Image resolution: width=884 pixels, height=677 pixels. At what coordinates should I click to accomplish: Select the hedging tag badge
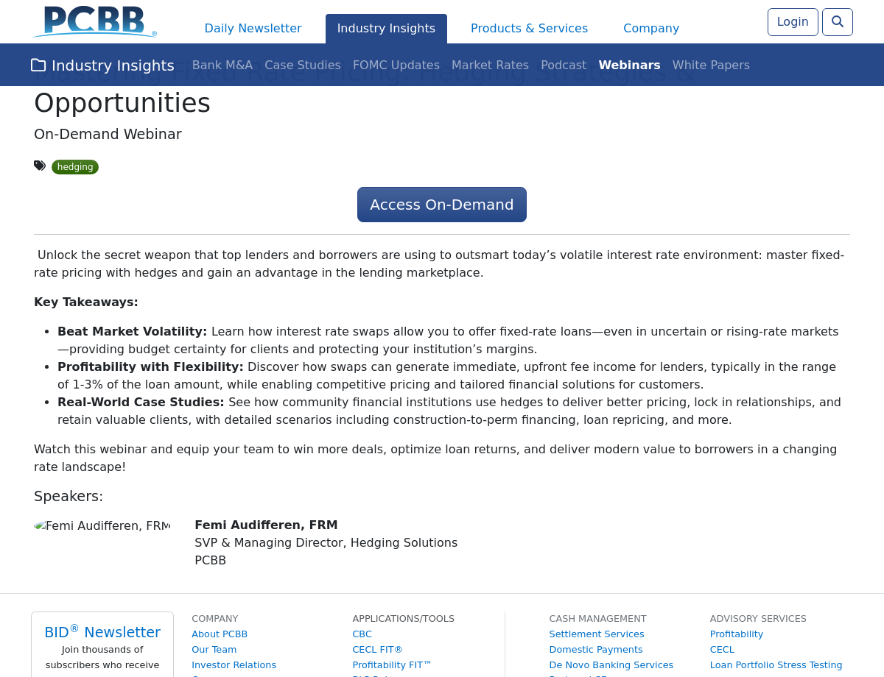[75, 167]
